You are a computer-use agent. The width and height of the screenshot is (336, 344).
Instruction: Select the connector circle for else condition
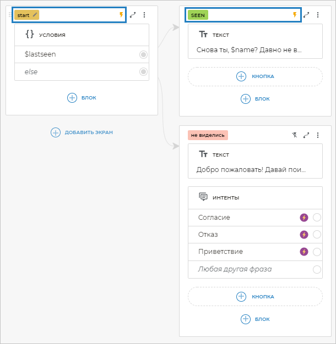pyautogui.click(x=143, y=71)
